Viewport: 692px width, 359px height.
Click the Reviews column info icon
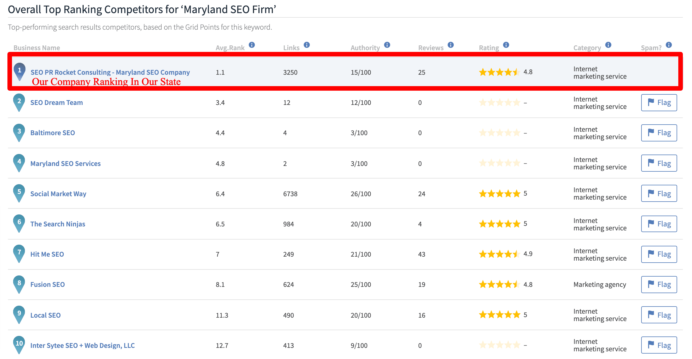451,45
